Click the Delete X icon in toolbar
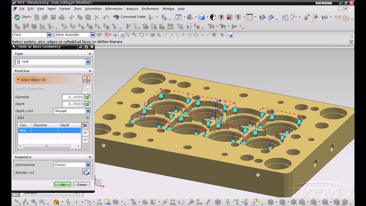 coord(96,17)
